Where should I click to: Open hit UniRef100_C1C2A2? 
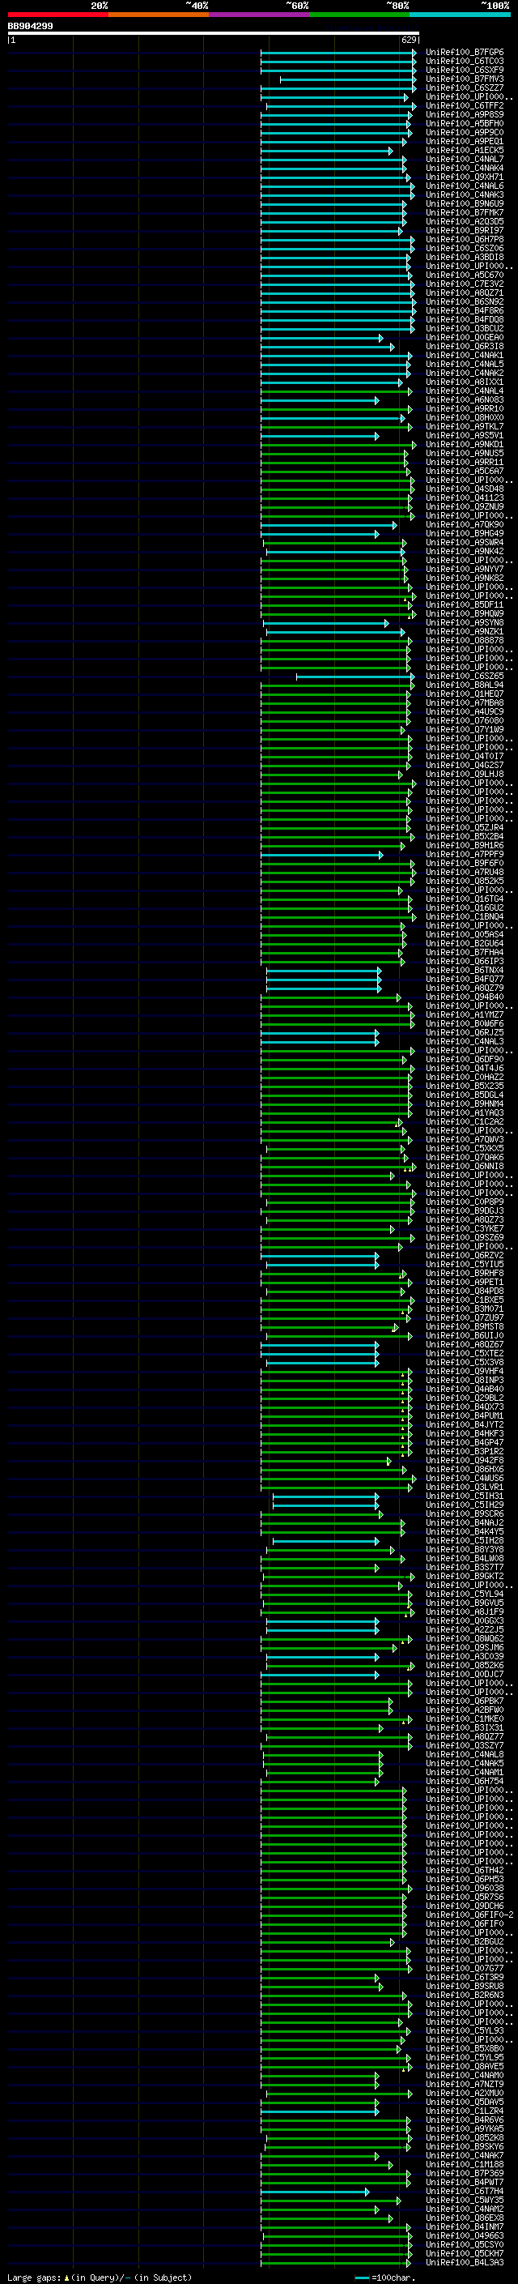(465, 1121)
